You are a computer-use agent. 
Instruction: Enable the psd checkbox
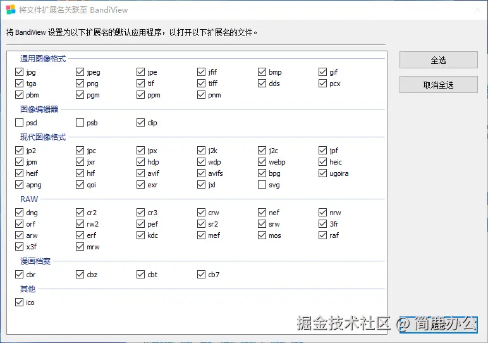pyautogui.click(x=20, y=122)
